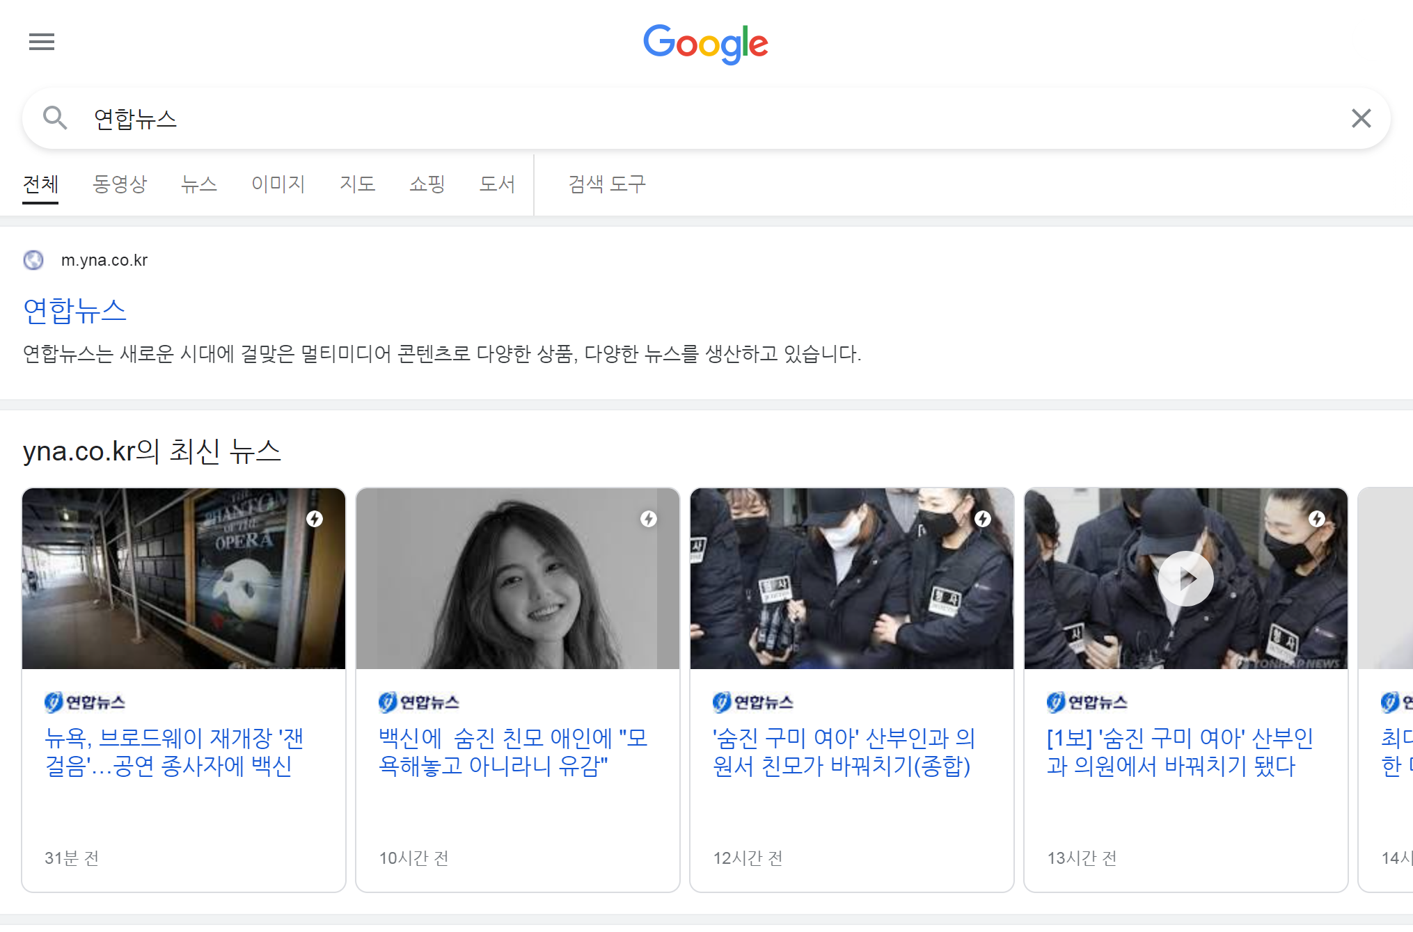Click the AMP lightning icon on the Broadway article
Screen dimensions: 1413x932
[x=314, y=519]
